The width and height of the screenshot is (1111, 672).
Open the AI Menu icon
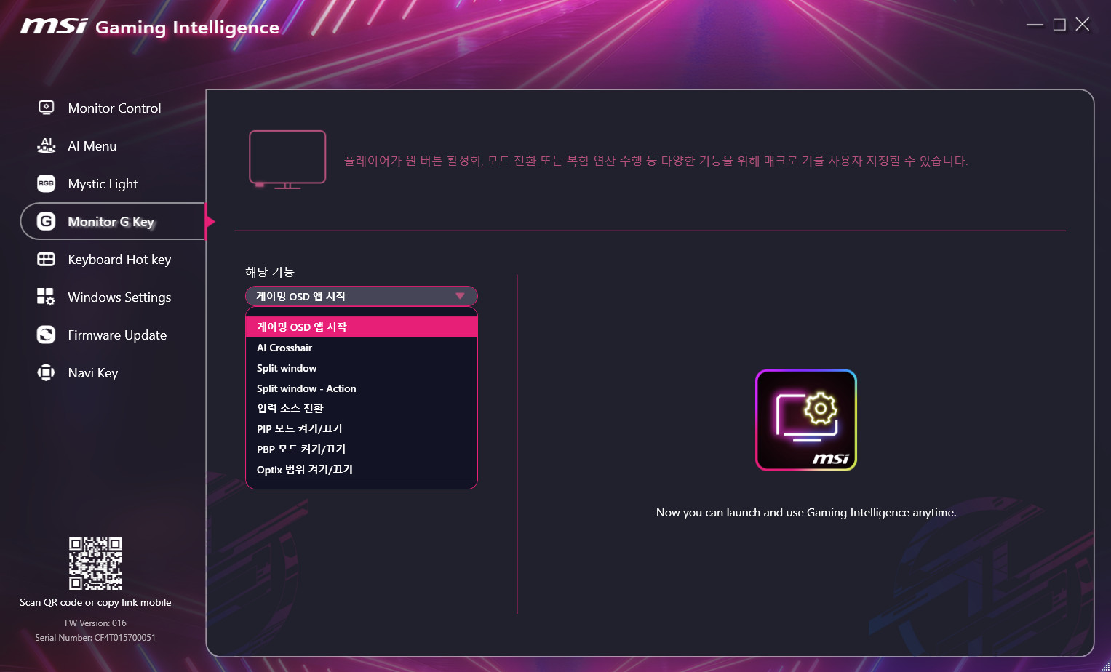pyautogui.click(x=46, y=145)
